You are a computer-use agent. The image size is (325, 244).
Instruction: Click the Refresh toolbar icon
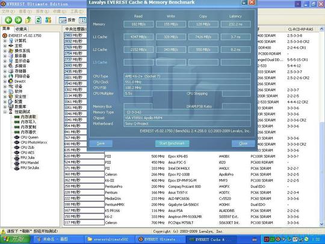(38, 20)
